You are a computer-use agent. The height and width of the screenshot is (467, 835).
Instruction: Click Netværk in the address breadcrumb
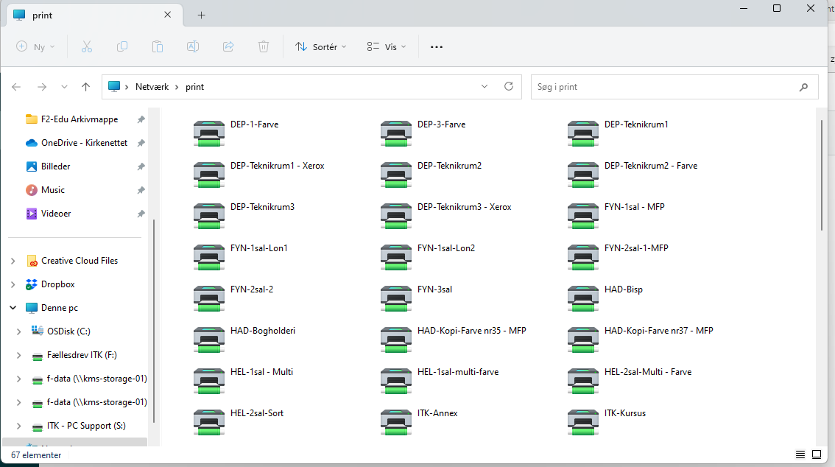[x=152, y=87]
